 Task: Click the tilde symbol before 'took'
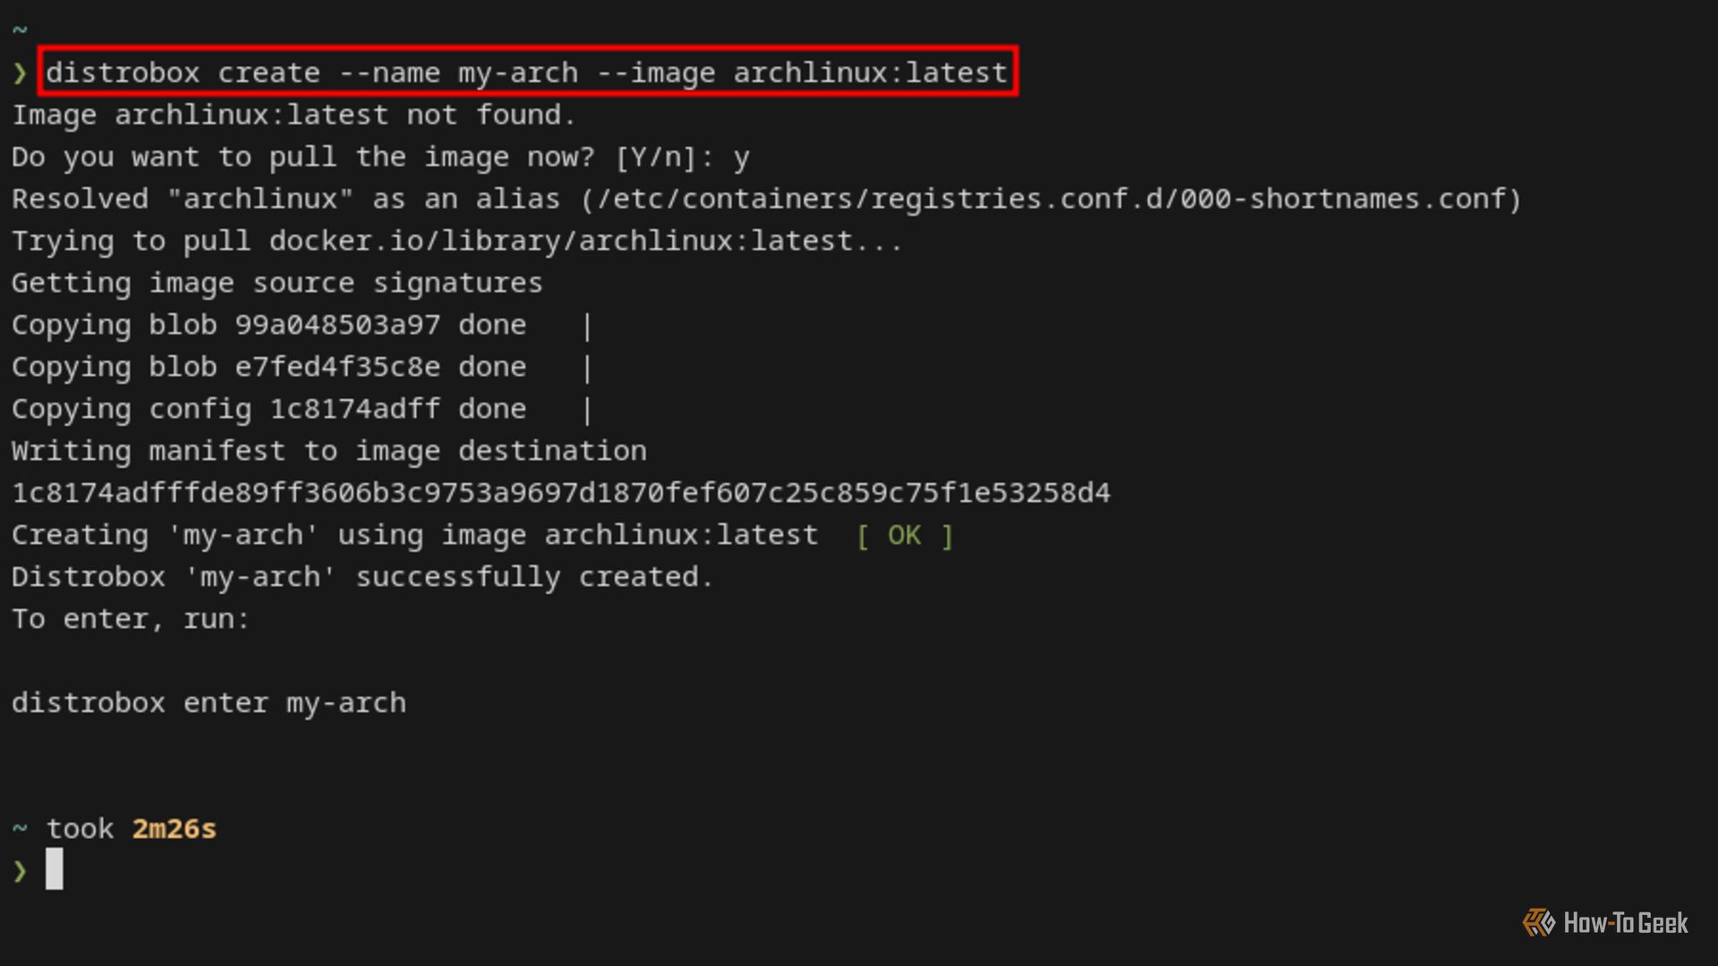coord(20,829)
